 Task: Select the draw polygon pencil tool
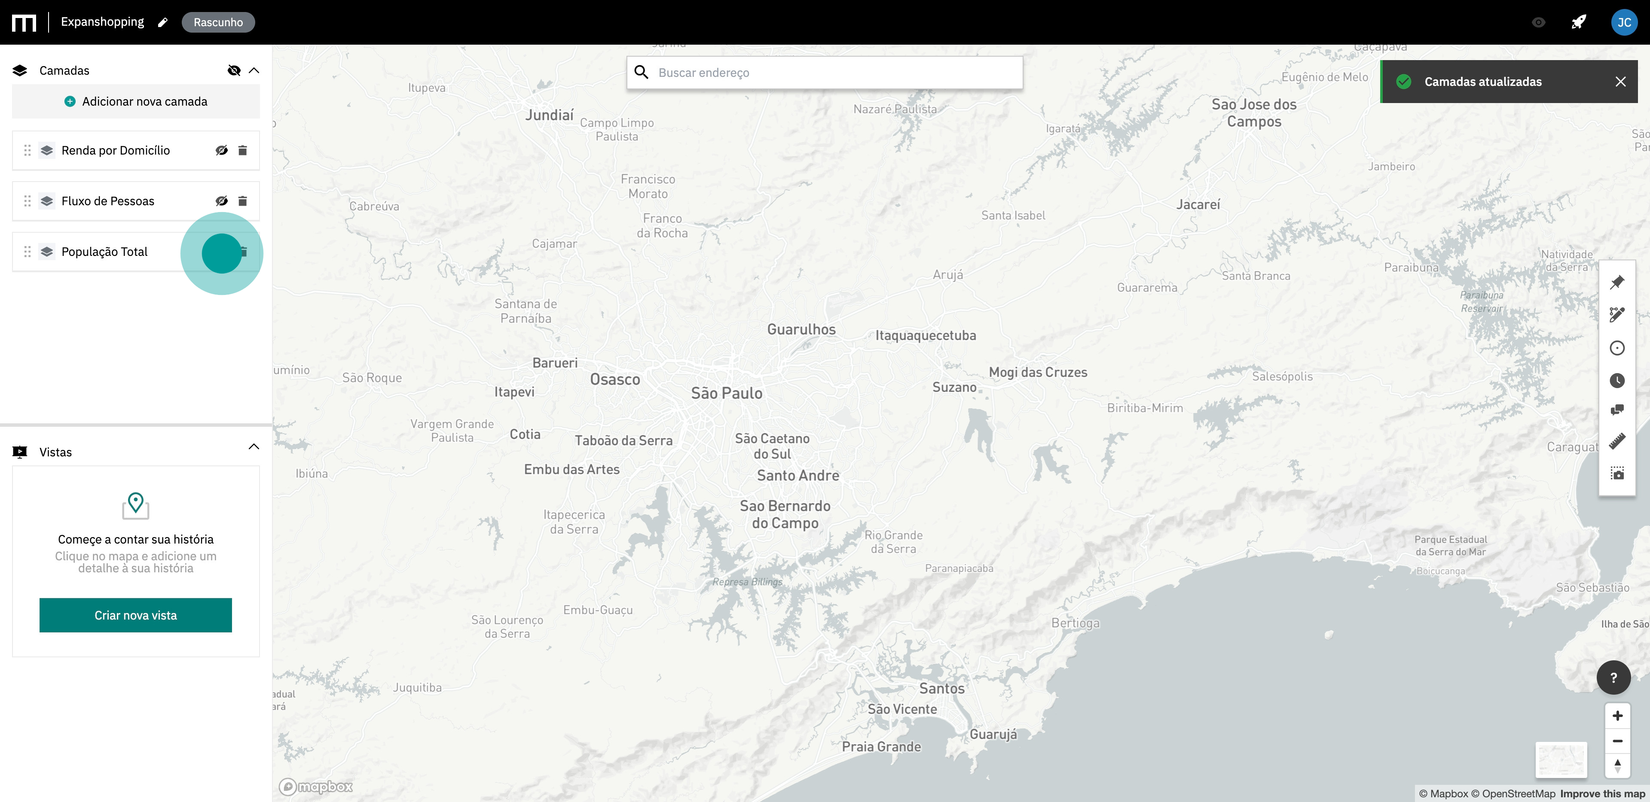pos(1616,314)
